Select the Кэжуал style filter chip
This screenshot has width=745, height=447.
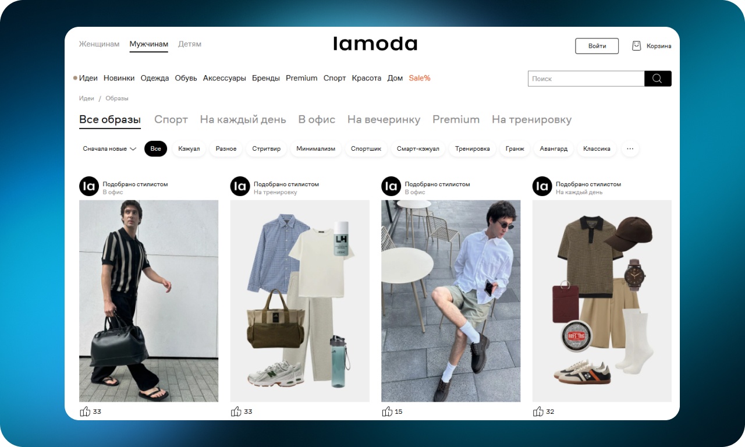(x=189, y=149)
